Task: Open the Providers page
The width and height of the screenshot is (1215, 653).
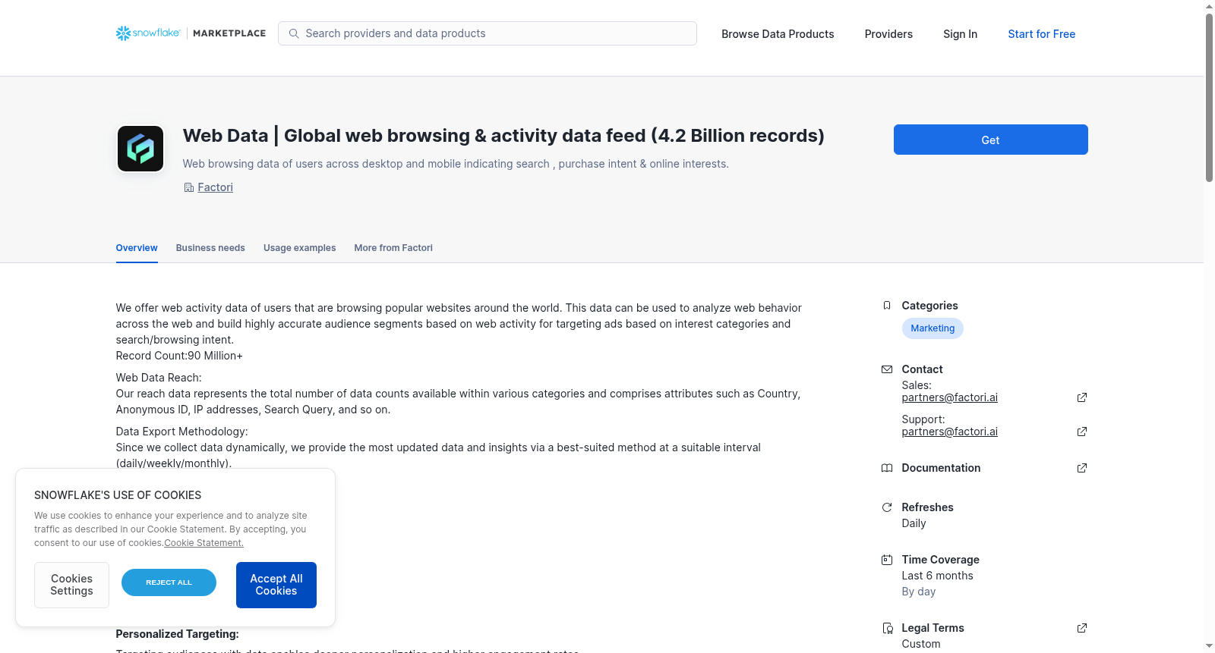Action: [888, 34]
